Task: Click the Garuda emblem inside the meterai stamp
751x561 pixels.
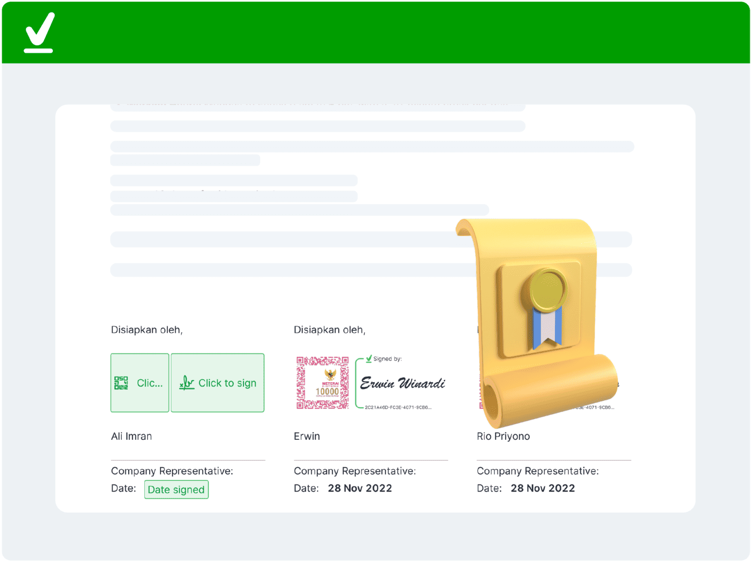Action: tap(330, 375)
